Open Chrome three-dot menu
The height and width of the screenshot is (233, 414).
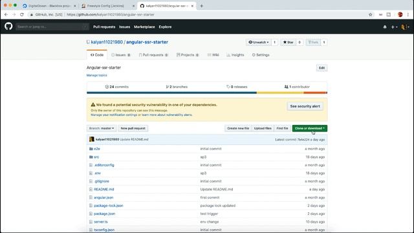[x=408, y=14]
